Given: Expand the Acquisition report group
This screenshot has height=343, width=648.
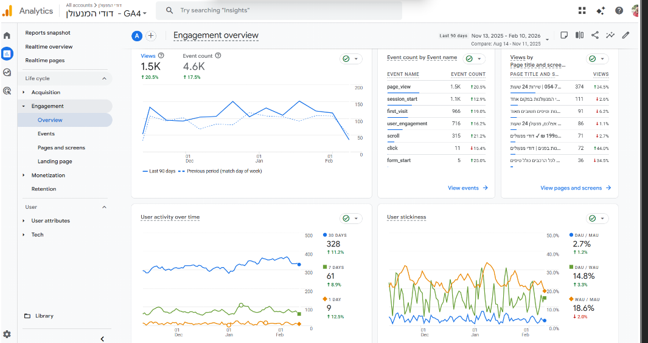Looking at the screenshot, I should 46,92.
